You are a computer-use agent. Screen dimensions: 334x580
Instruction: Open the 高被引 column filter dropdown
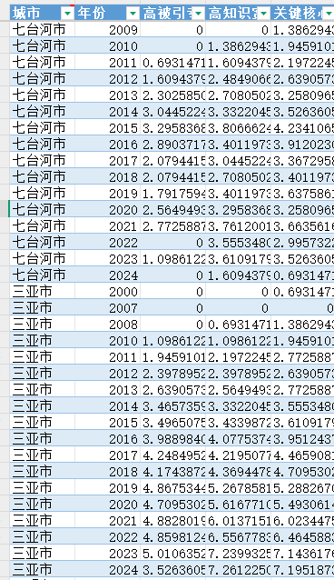coord(199,14)
